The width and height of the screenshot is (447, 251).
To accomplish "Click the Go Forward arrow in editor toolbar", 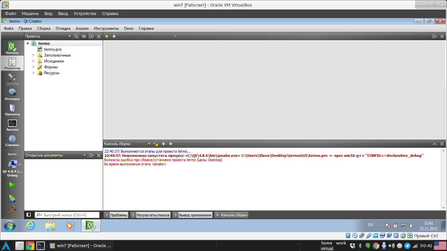I will point(114,36).
